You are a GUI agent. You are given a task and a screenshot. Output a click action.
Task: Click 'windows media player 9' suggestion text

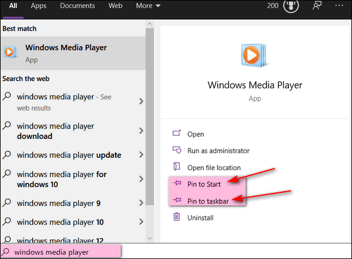pos(59,203)
